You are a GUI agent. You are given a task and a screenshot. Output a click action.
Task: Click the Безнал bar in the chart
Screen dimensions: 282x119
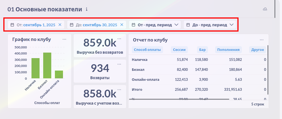tap(47, 66)
